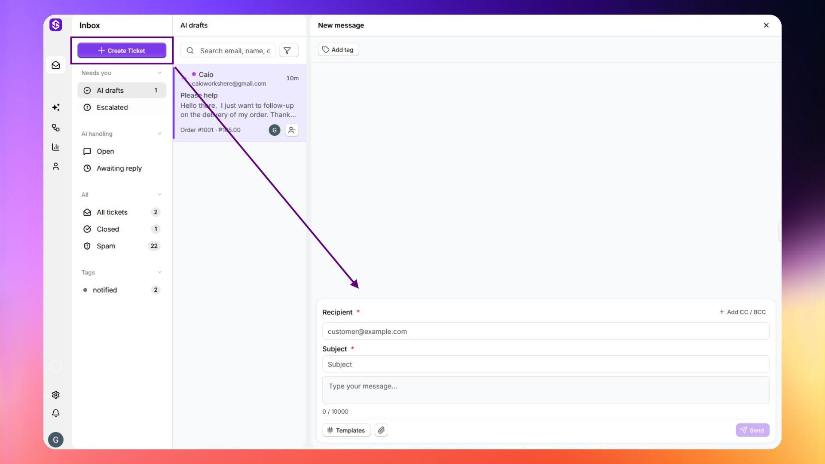Collapse the AI handling section
The width and height of the screenshot is (825, 464).
[x=160, y=134]
